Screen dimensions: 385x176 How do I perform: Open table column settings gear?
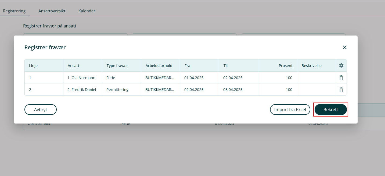(341, 65)
